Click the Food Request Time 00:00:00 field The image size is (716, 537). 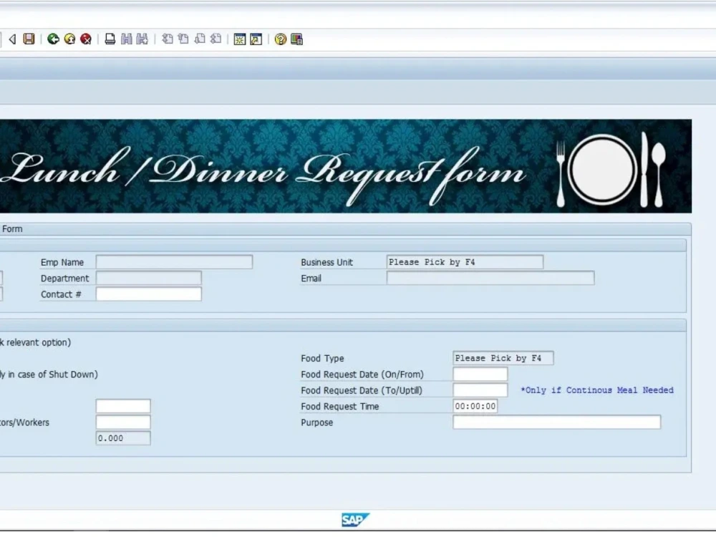pos(475,406)
